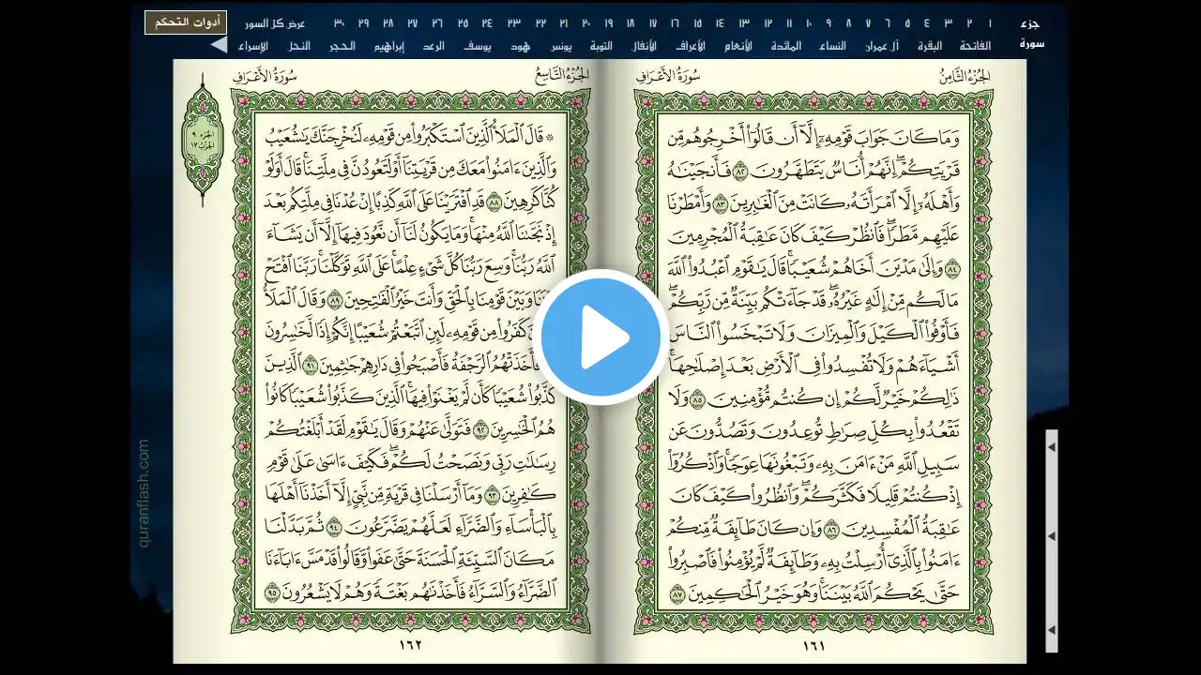The height and width of the screenshot is (675, 1201).
Task: Choose juz ١٧ in the juz list
Action: click(x=653, y=22)
